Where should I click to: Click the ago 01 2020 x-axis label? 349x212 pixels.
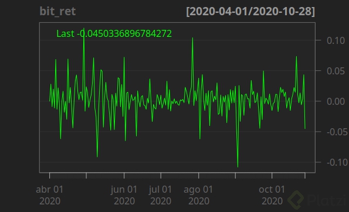click(198, 196)
